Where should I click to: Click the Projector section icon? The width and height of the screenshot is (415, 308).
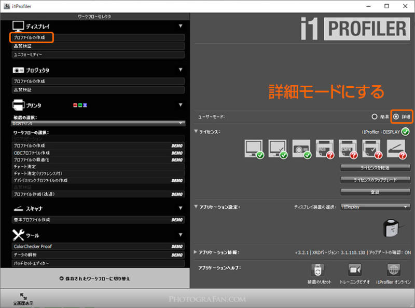point(18,70)
